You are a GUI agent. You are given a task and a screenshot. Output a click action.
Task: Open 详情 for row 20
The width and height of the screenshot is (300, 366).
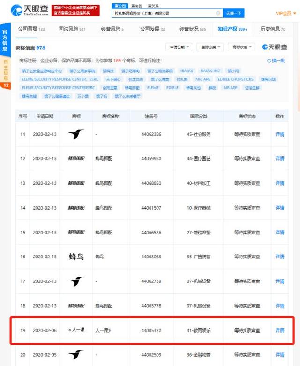(x=280, y=355)
